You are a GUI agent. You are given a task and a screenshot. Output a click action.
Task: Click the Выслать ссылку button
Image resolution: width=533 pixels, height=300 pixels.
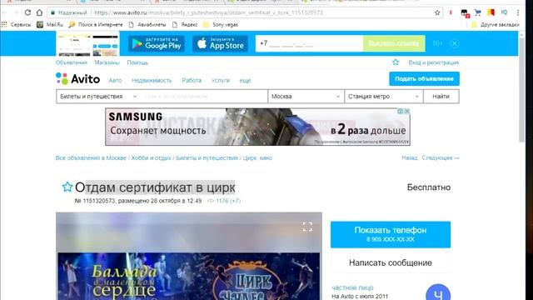pos(394,43)
